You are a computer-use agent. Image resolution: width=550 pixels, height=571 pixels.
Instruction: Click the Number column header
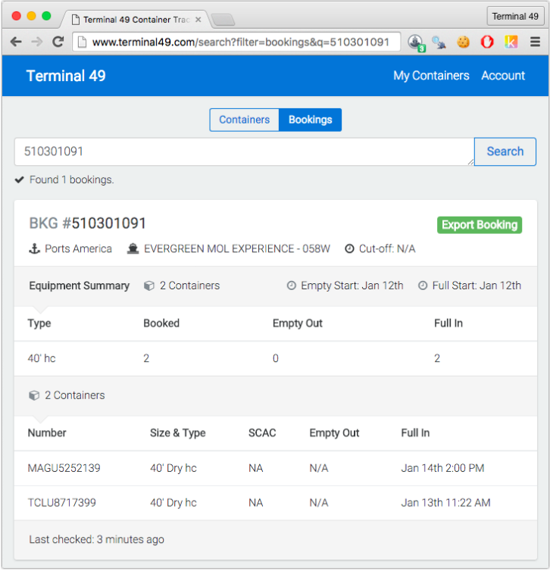(x=47, y=432)
